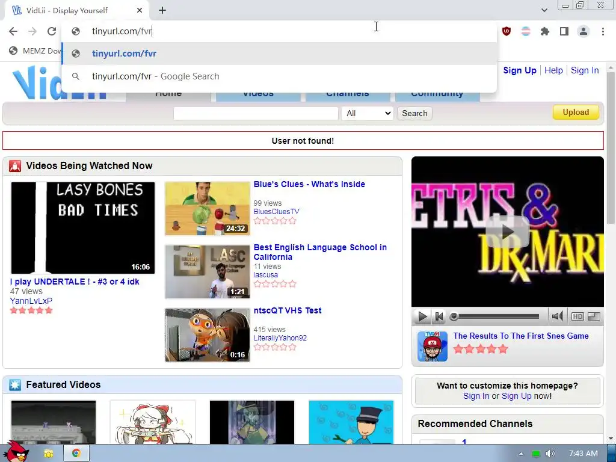This screenshot has height=462, width=616.
Task: Toggle the browser side panel icon
Action: pos(564,31)
